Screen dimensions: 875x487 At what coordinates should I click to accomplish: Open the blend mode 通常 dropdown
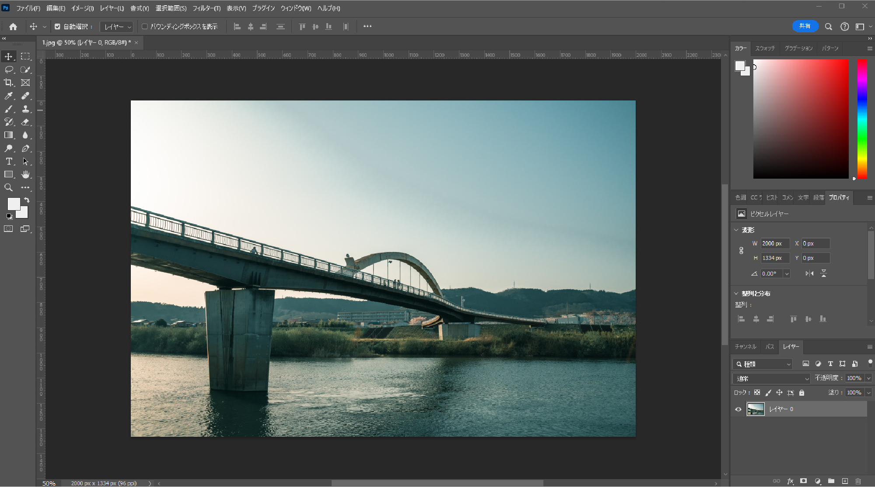click(772, 378)
